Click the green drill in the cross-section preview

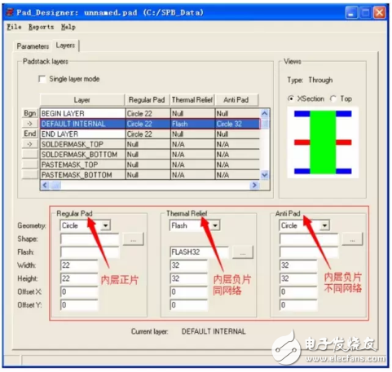click(x=323, y=142)
